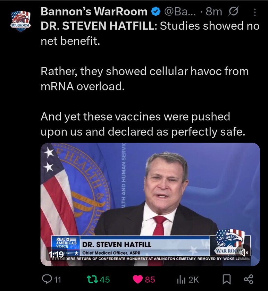Tap the 1:19 video duration label
Viewport: 268px width, 291px height.
[x=56, y=254]
